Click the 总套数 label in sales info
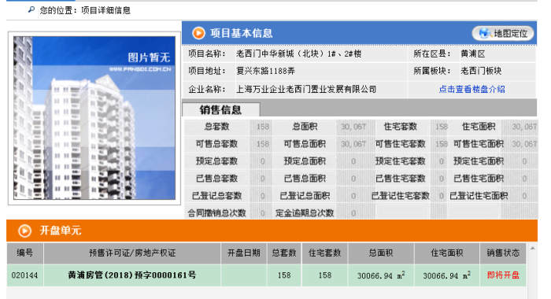551x299 pixels. pos(216,127)
